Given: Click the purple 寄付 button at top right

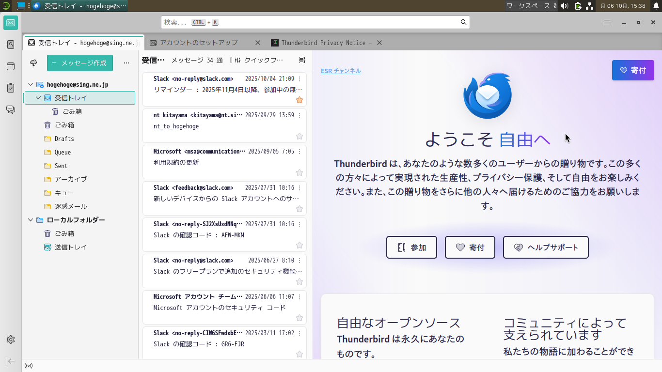Looking at the screenshot, I should point(633,70).
